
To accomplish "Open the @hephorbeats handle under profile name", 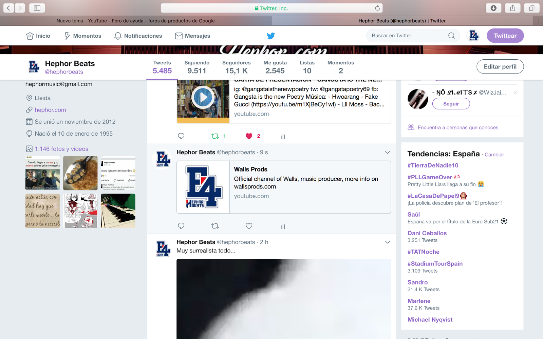I will 64,72.
